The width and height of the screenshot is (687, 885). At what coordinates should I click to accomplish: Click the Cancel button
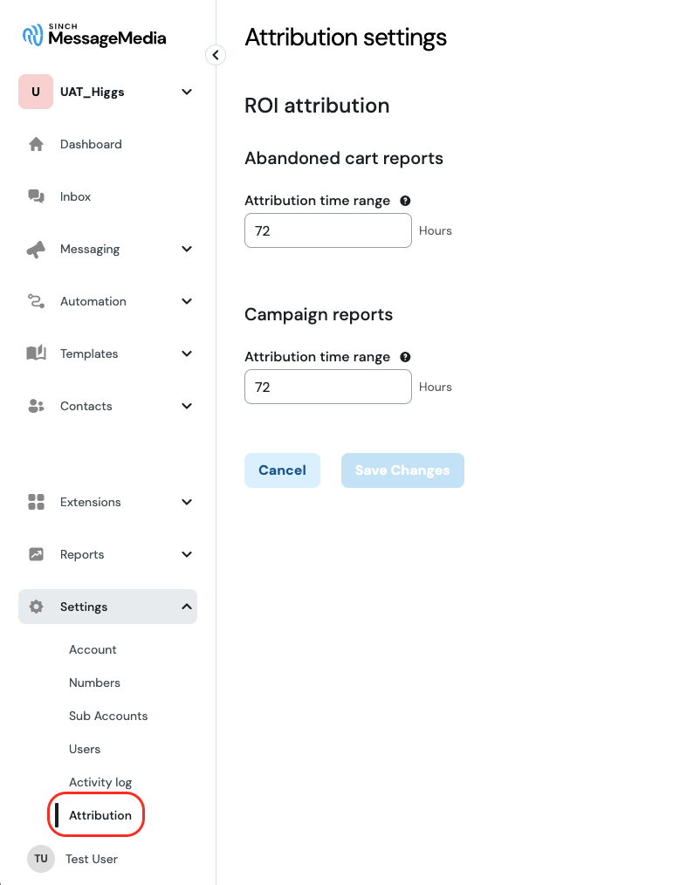pyautogui.click(x=282, y=470)
